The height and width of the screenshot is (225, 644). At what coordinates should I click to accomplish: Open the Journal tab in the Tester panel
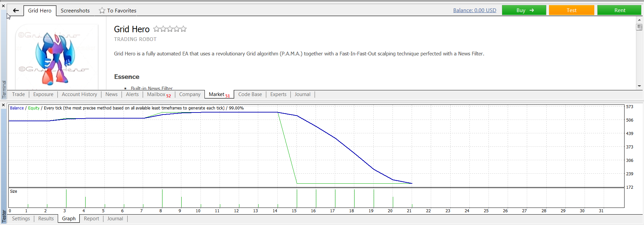115,219
